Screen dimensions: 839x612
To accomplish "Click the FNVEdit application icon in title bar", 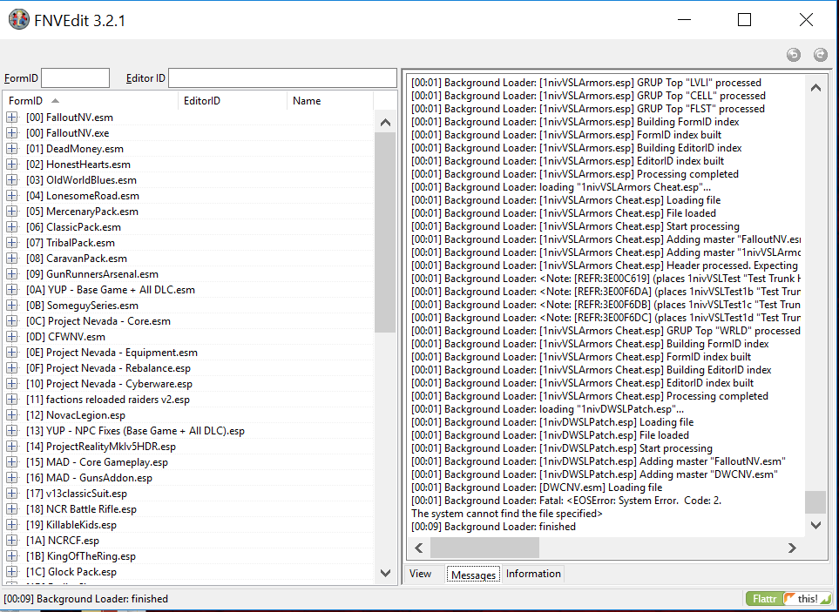I will click(18, 20).
